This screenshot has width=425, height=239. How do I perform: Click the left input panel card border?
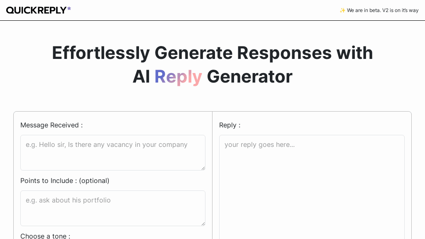point(14,174)
